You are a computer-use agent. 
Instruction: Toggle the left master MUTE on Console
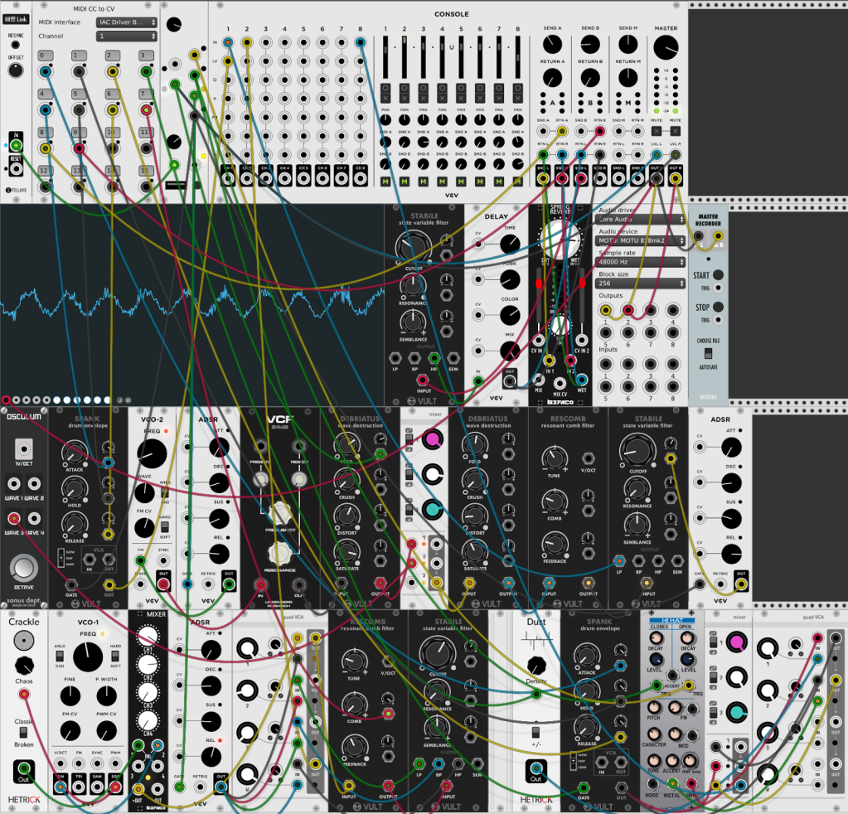coord(656,131)
